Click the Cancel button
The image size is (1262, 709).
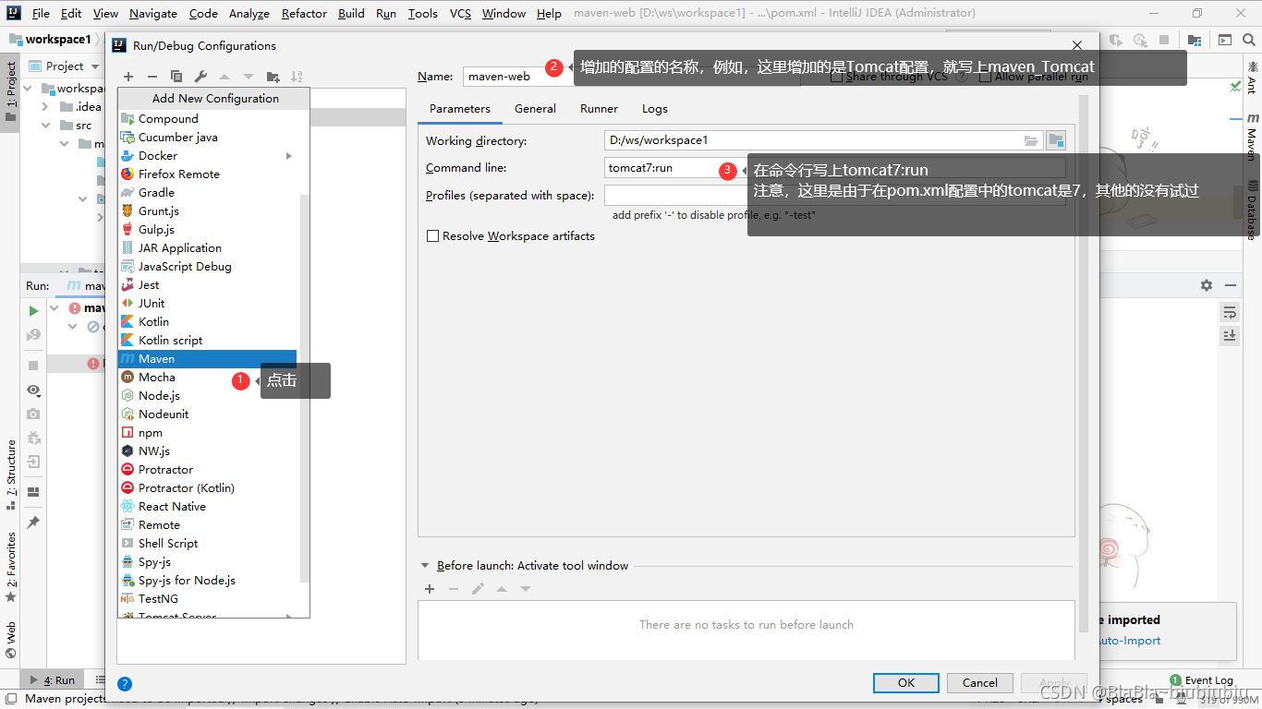point(980,682)
